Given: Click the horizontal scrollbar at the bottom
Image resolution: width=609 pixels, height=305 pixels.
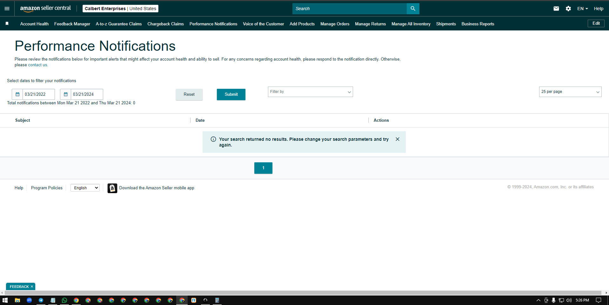Looking at the screenshot, I should pos(303,293).
